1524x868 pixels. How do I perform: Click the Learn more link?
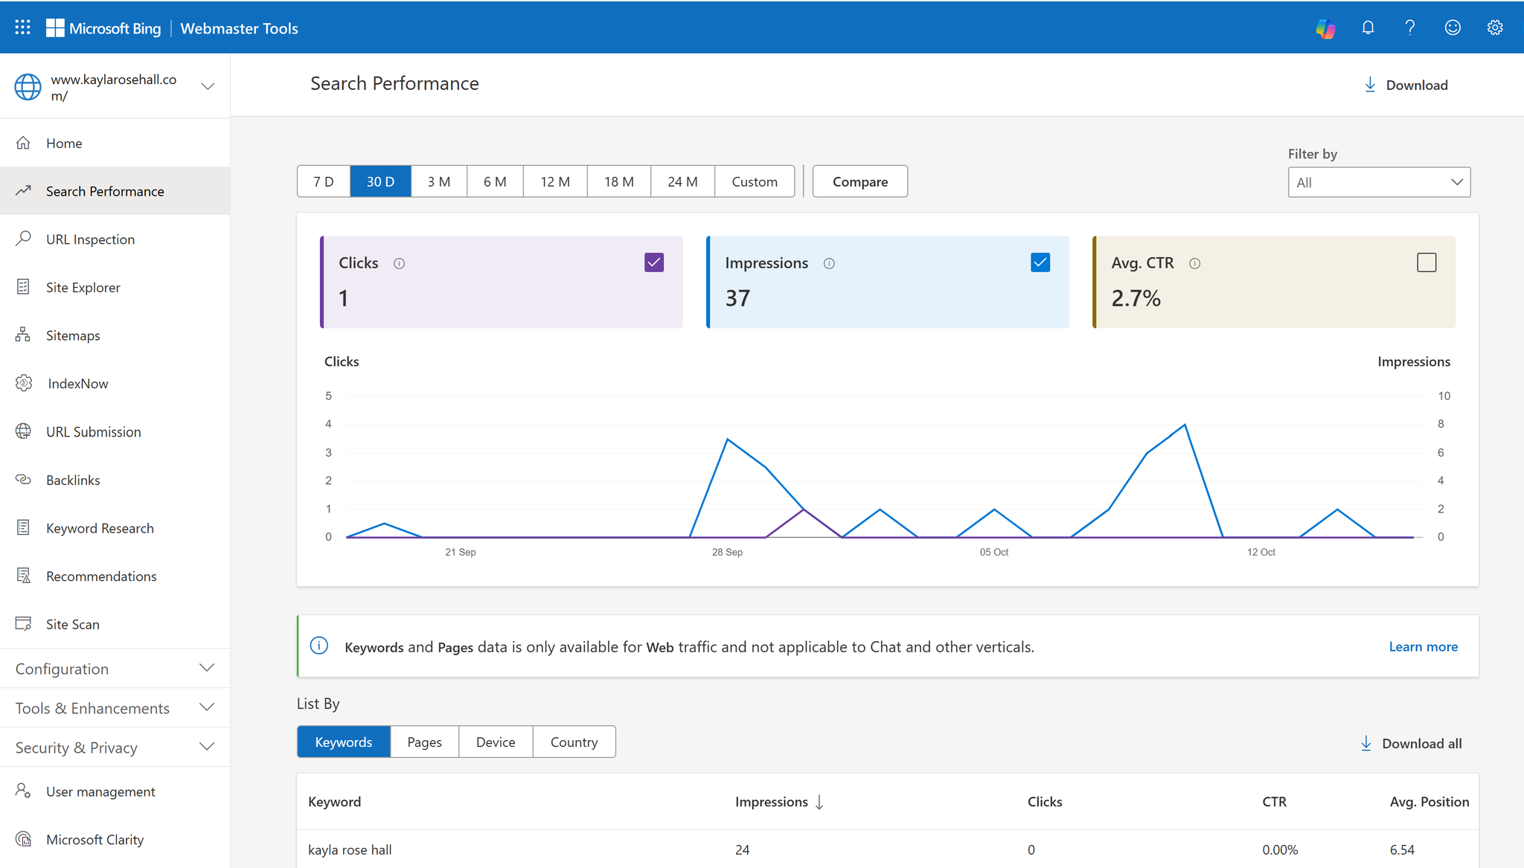tap(1423, 646)
